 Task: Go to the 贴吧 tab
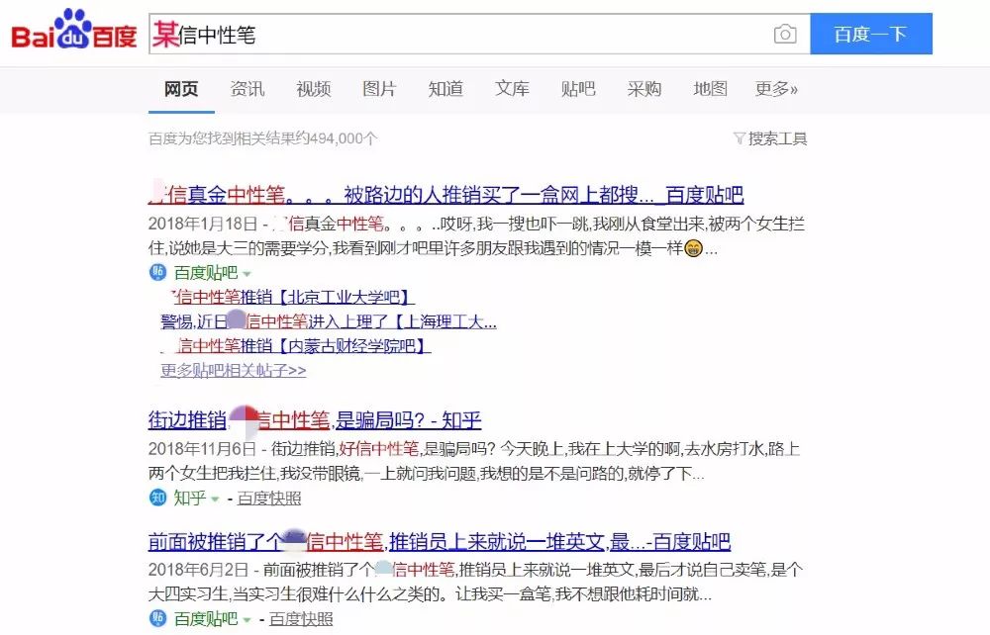[x=578, y=89]
